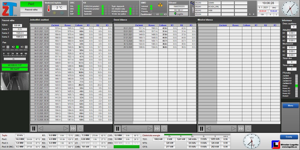Click the ŽT company logo

point(10,9)
